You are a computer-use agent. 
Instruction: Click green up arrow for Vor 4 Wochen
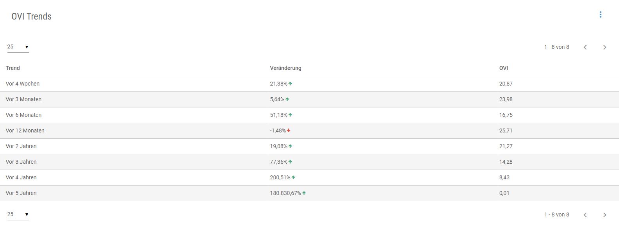(290, 84)
